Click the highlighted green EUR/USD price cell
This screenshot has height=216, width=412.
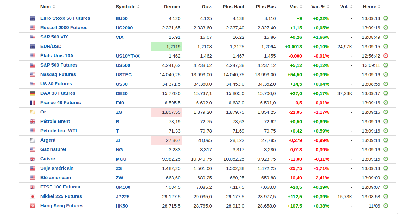click(167, 47)
